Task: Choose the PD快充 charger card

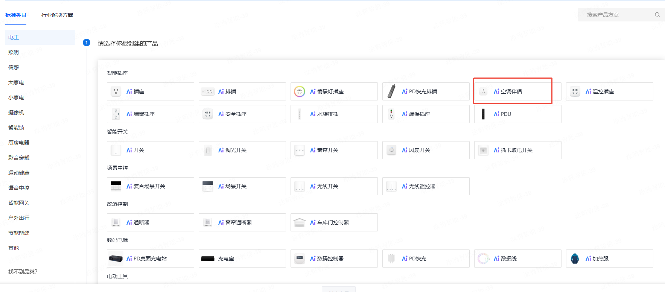Action: point(426,259)
